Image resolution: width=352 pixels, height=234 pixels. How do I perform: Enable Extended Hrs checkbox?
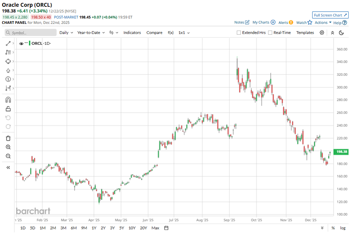[239, 33]
